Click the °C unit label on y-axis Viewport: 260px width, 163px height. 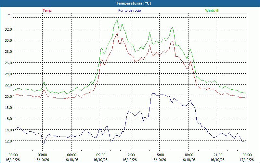[x=10, y=15]
